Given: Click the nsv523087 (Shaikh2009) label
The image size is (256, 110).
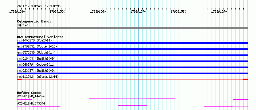Looking at the screenshot, I should (x=36, y=71).
